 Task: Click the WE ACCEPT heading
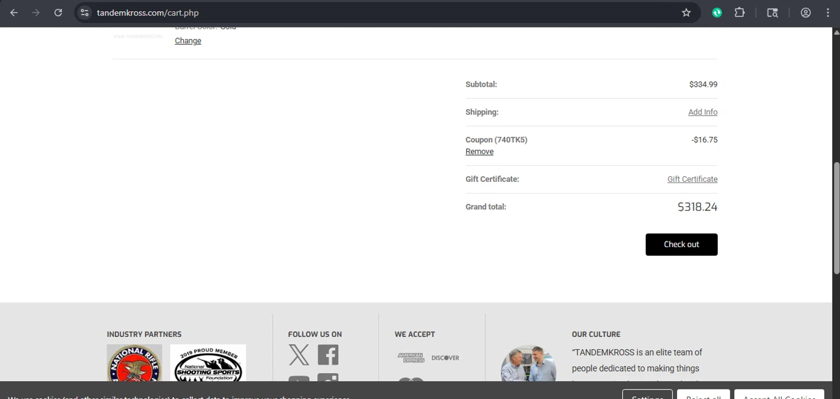414,334
